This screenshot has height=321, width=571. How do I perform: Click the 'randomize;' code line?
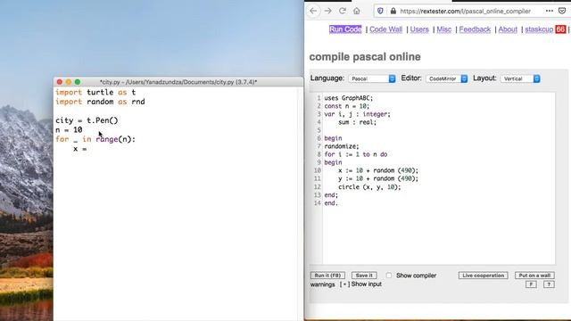click(x=341, y=146)
